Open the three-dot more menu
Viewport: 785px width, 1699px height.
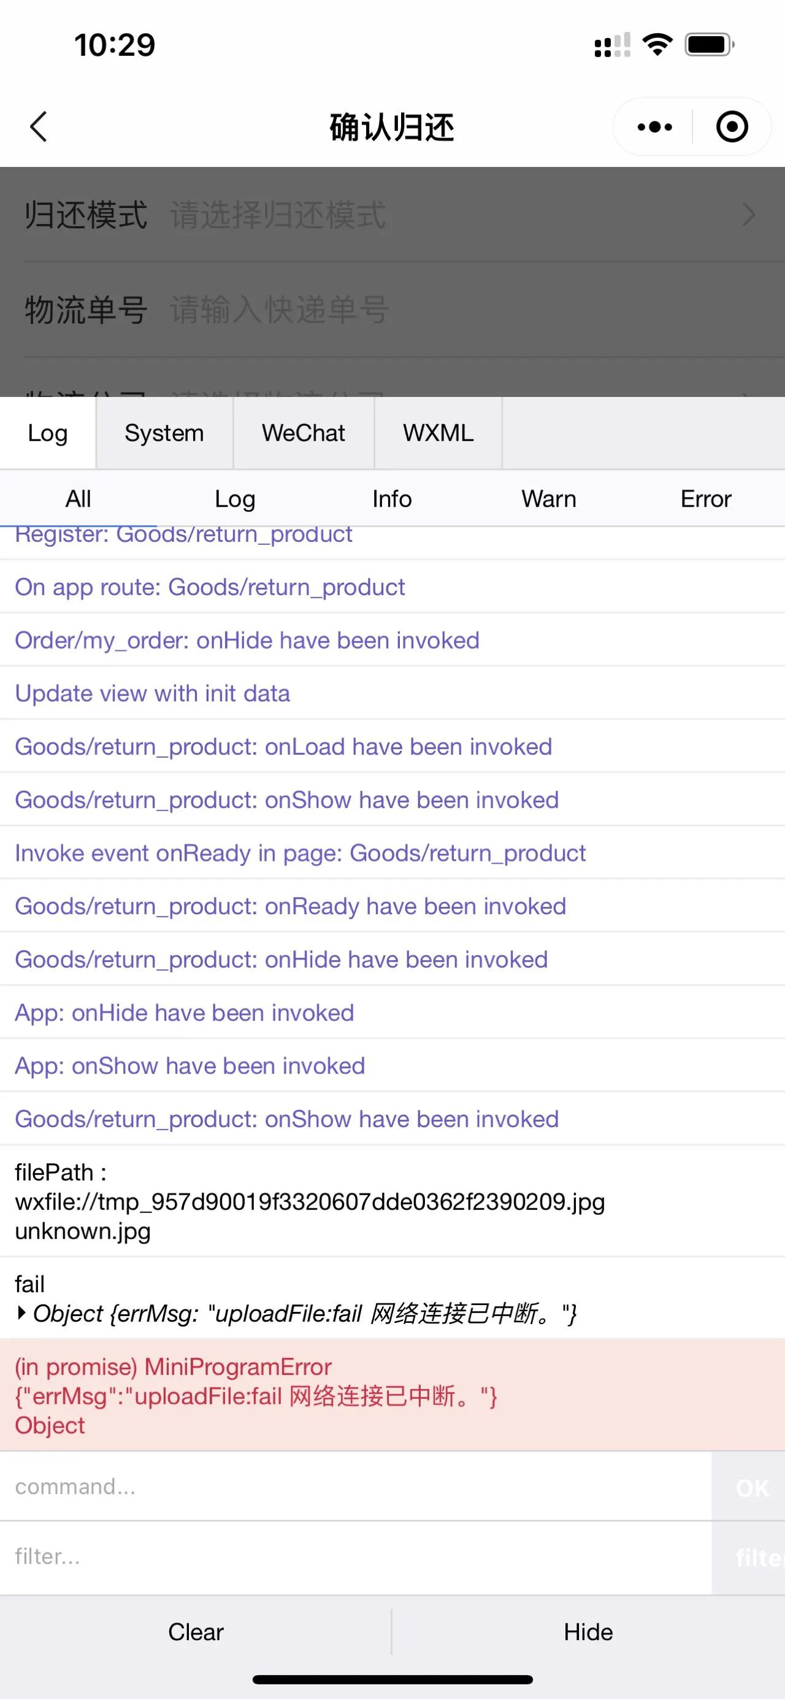coord(654,126)
